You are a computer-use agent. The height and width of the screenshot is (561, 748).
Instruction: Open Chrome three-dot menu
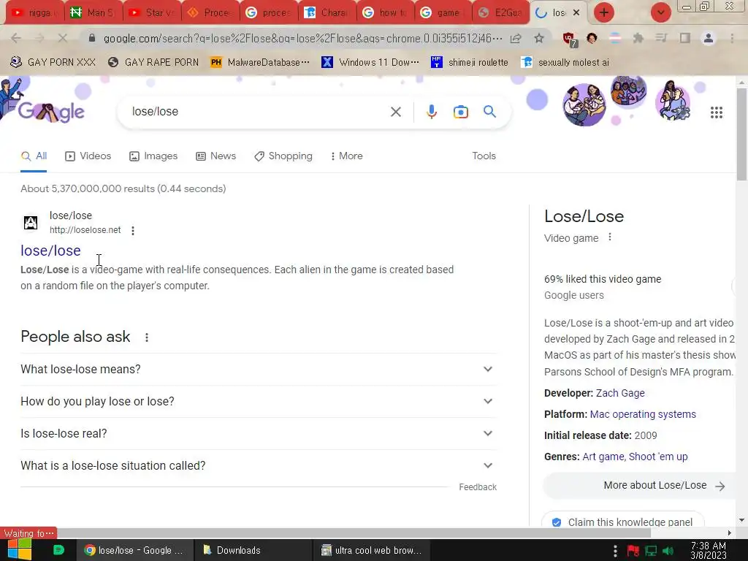point(732,38)
